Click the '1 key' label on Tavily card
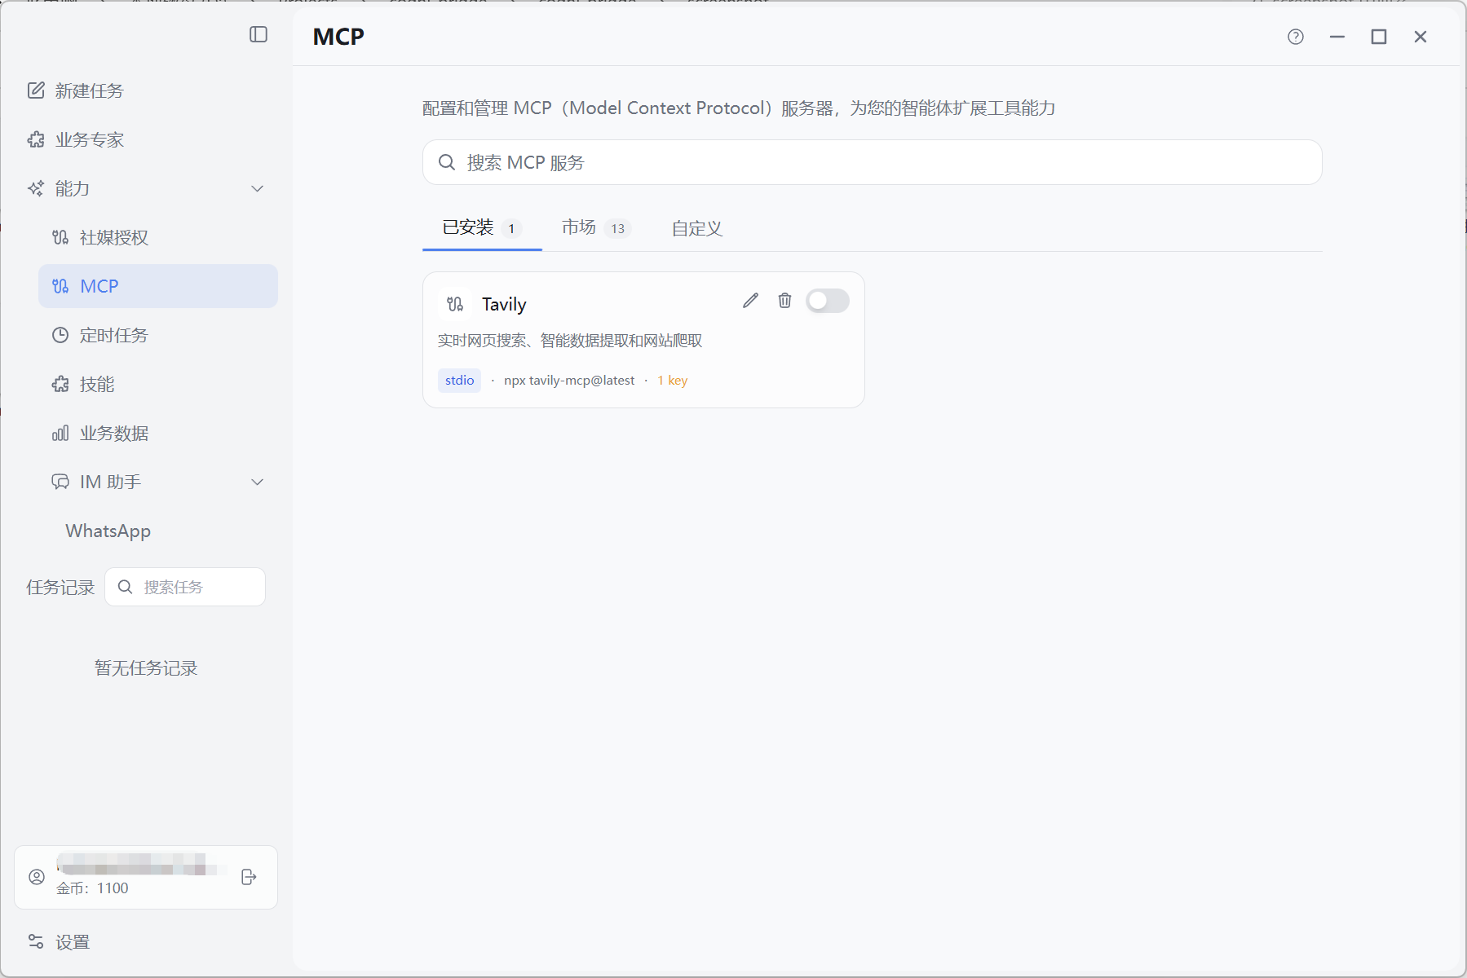This screenshot has width=1467, height=978. pos(673,381)
